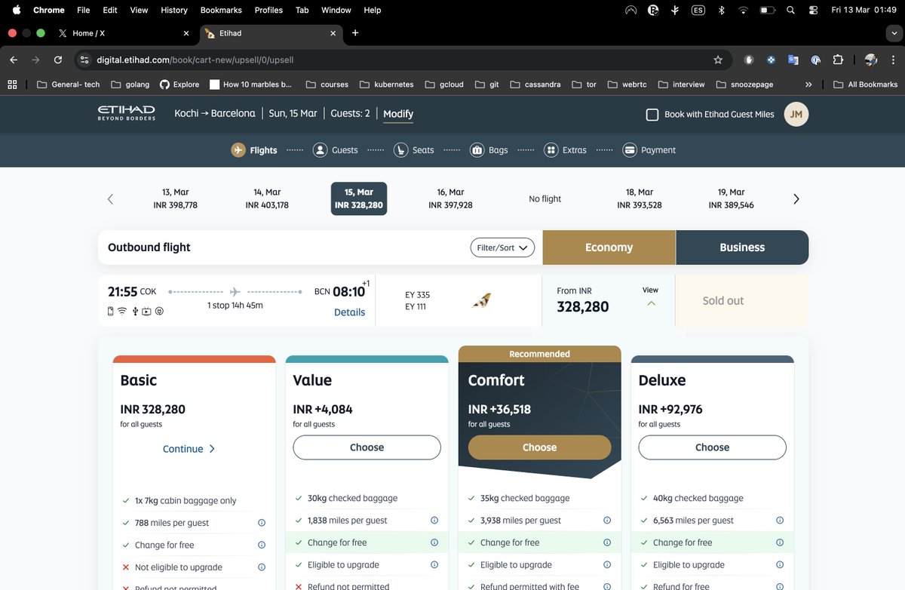Show Value Eligible to upgrade info
Screen dimensions: 905x590
[x=434, y=564]
